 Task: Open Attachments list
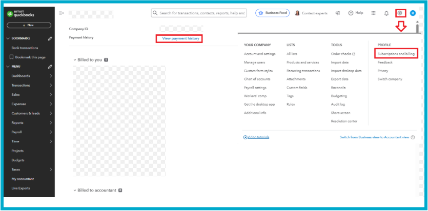point(296,79)
